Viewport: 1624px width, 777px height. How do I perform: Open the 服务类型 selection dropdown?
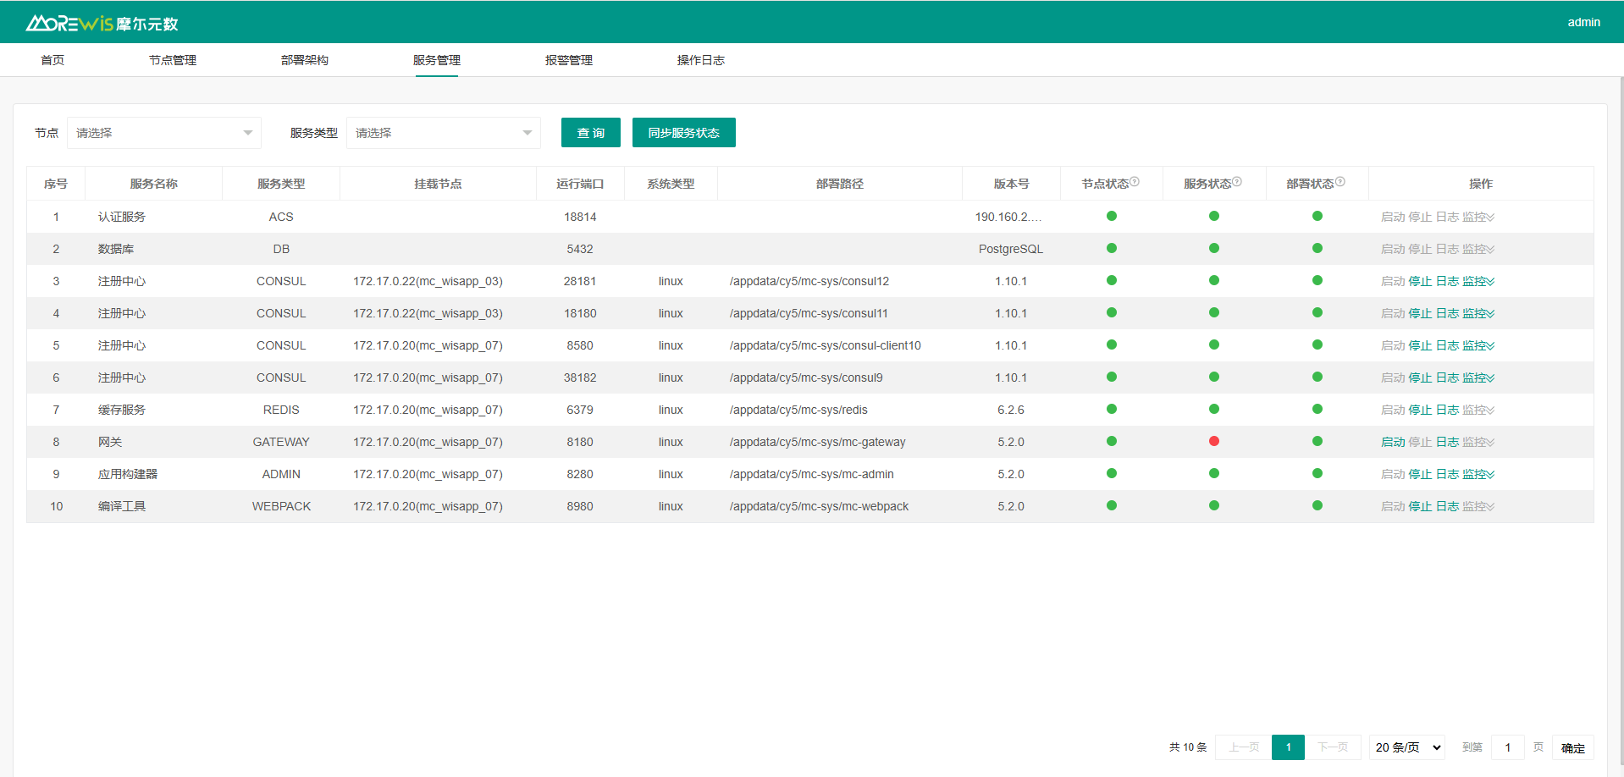[x=443, y=133]
